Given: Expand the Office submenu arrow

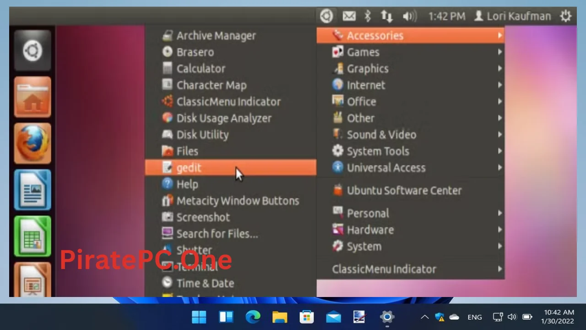Looking at the screenshot, I should coord(500,102).
